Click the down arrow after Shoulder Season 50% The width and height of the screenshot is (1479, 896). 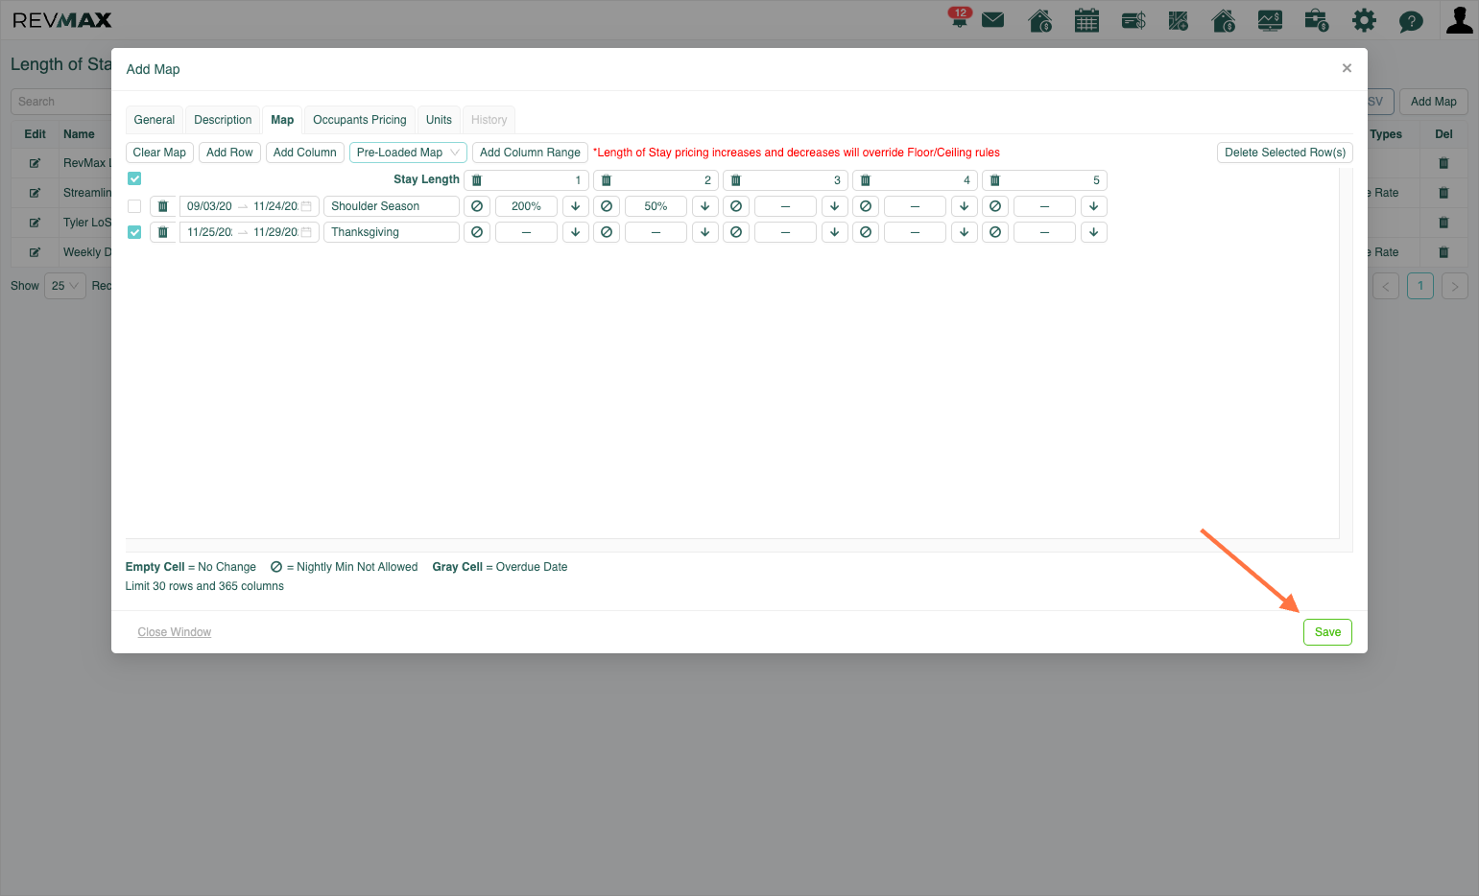(705, 206)
